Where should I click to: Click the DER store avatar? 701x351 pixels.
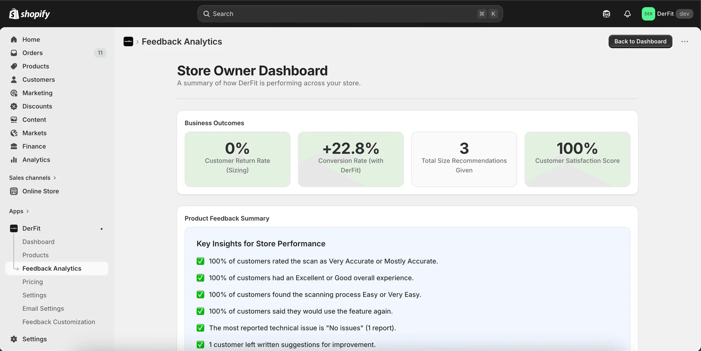click(x=648, y=14)
